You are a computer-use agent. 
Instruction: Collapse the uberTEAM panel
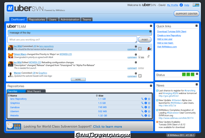(151, 26)
